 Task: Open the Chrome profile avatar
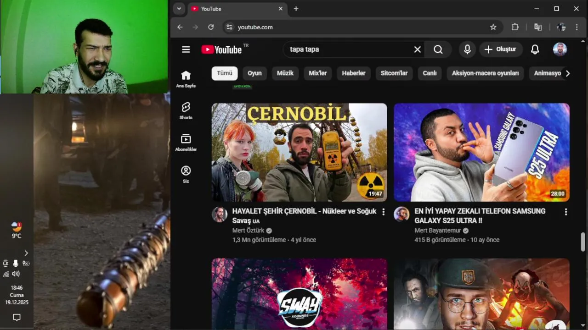pyautogui.click(x=561, y=27)
